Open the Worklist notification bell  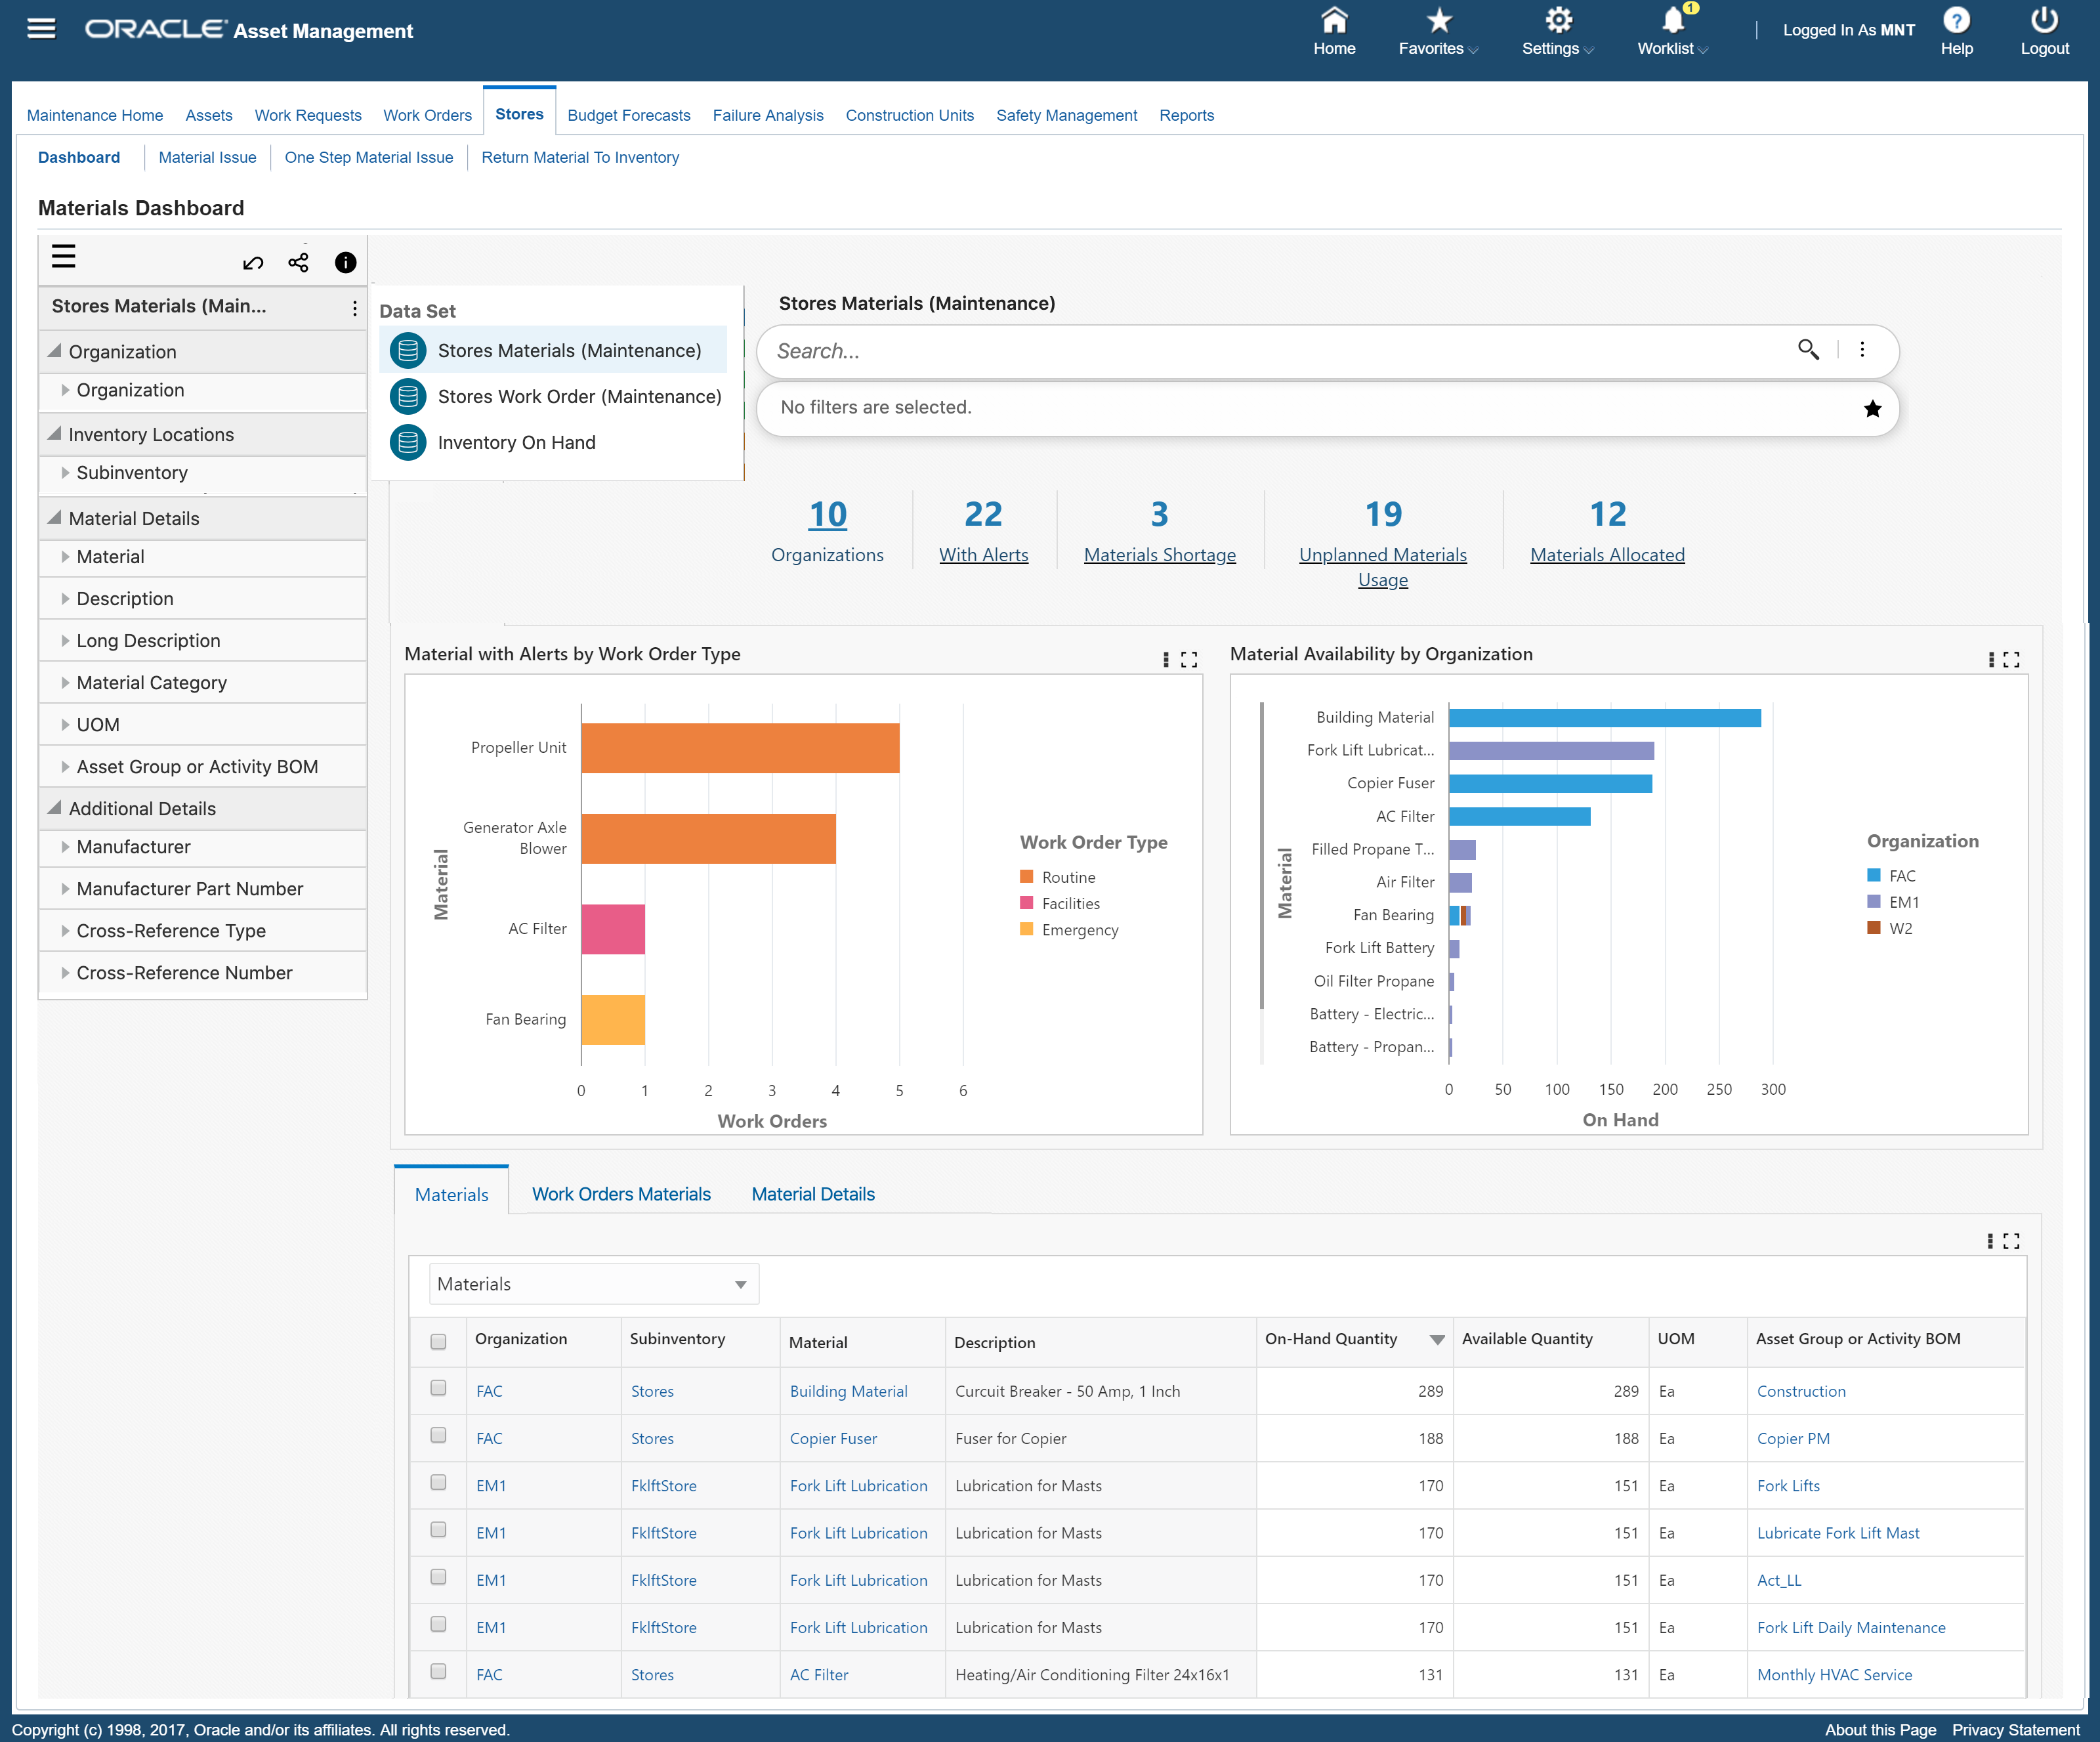coord(1668,21)
